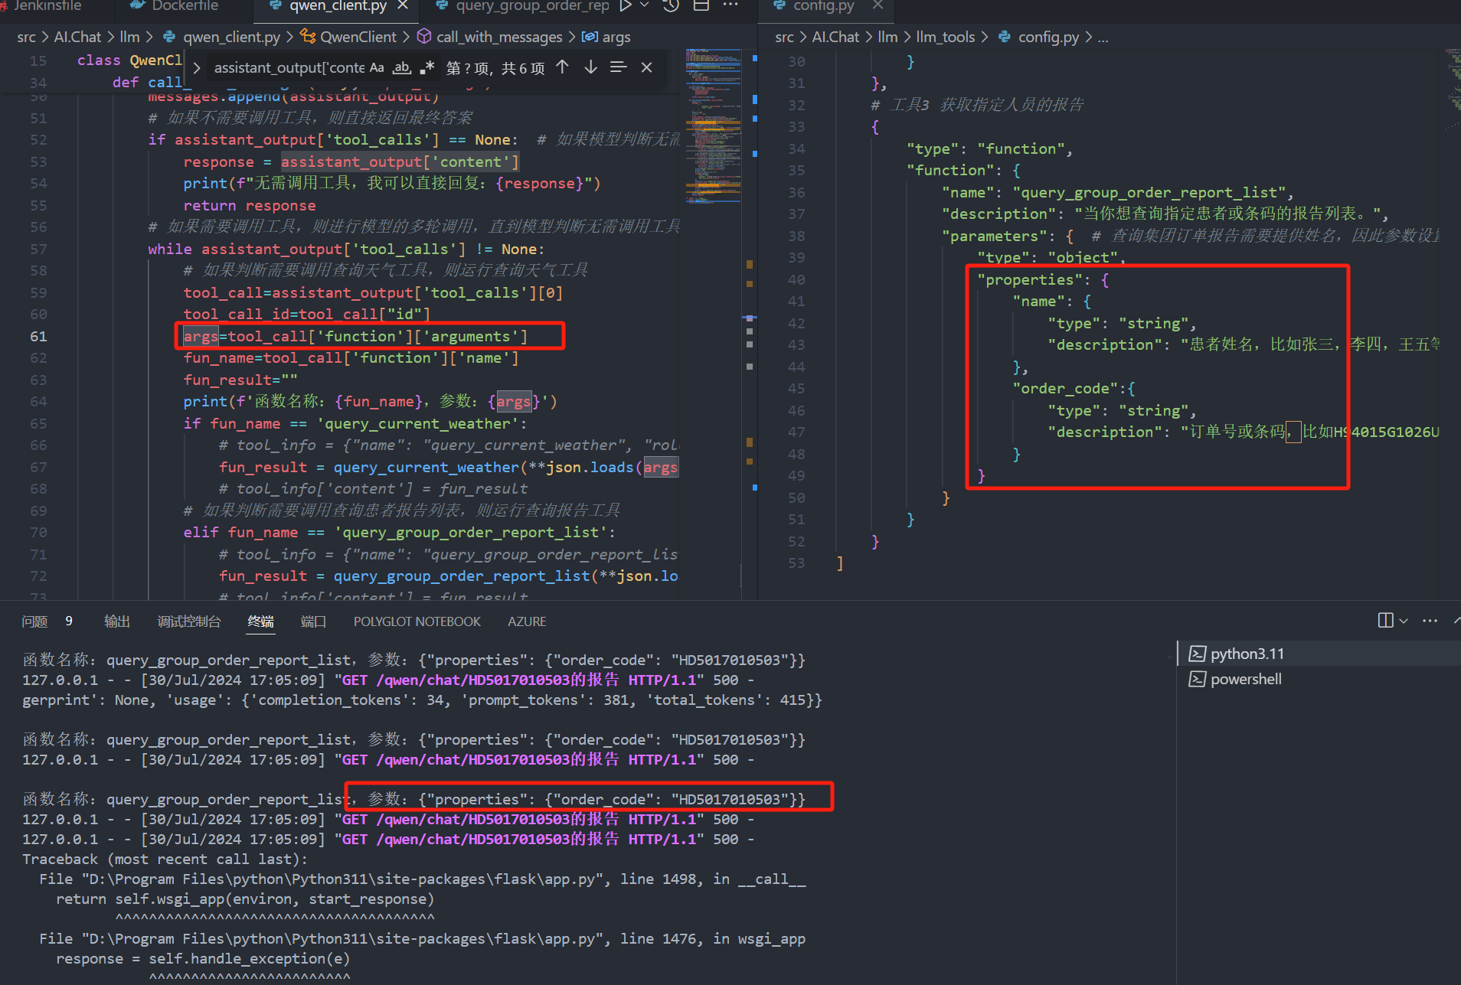Viewport: 1461px width, 985px height.
Task: Click src folder in left breadcrumb
Action: [x=26, y=37]
